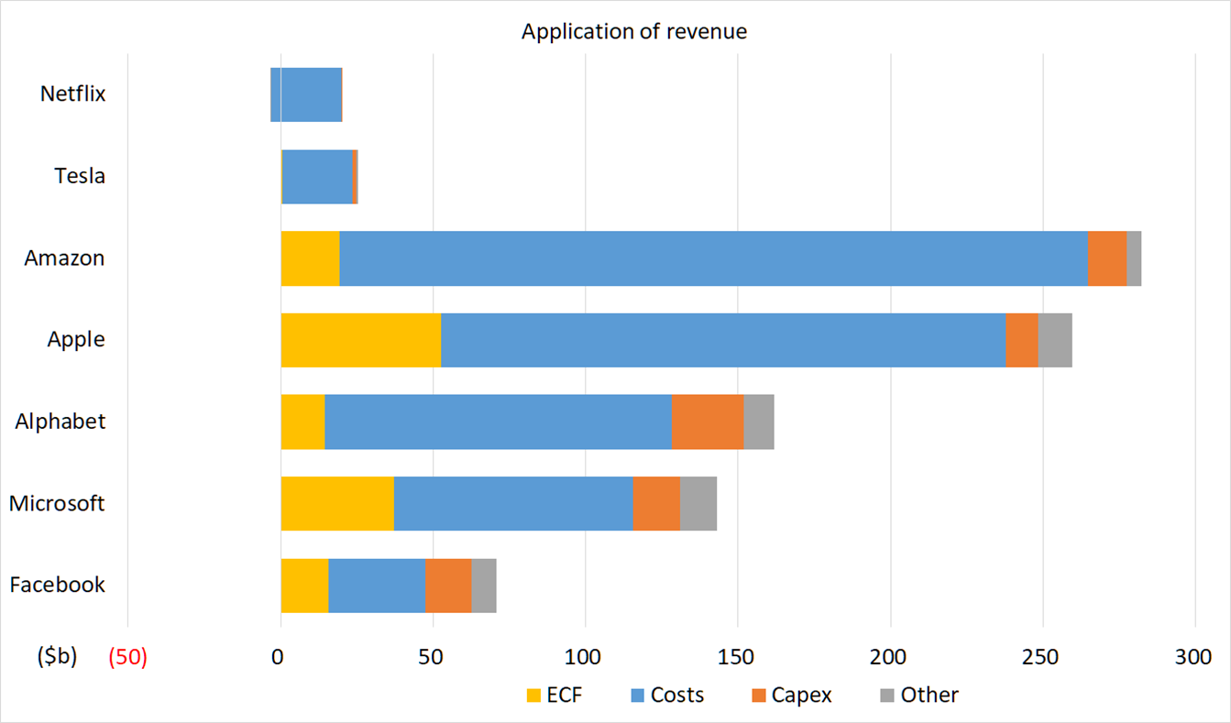Click the orange Capex legend swatch
This screenshot has height=723, width=1231.
click(758, 696)
